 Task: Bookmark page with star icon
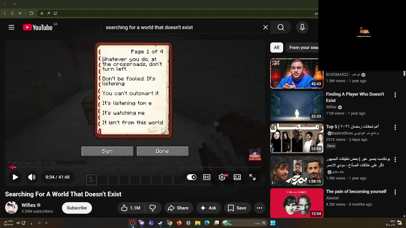tap(42, 13)
